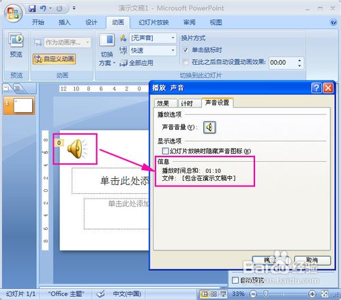Increase the auto-advance time stepper

click(x=299, y=60)
